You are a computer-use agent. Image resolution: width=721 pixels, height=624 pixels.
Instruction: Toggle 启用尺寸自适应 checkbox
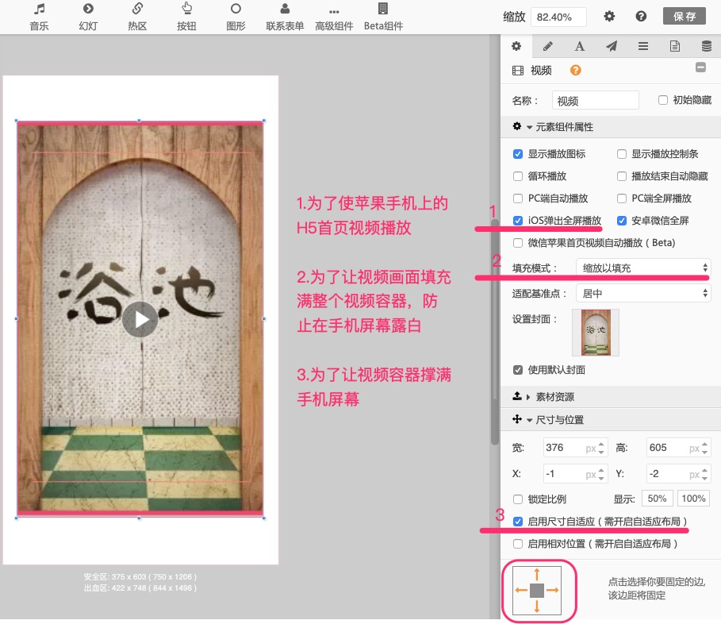(518, 522)
